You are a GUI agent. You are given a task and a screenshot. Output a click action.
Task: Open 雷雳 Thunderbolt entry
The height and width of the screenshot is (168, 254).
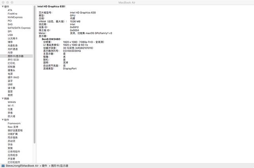click(10, 92)
